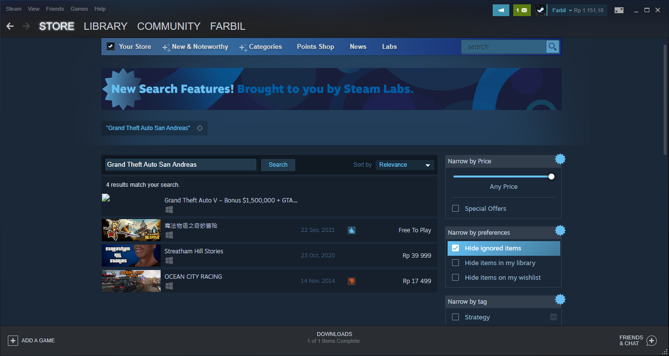The image size is (669, 356).
Task: Click the wallet balance Rp 1.151,18
Action: click(x=589, y=10)
